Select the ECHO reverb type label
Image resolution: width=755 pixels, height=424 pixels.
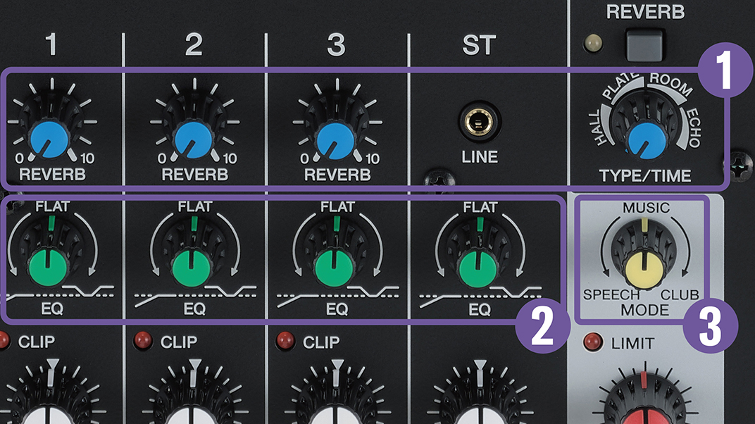(694, 127)
